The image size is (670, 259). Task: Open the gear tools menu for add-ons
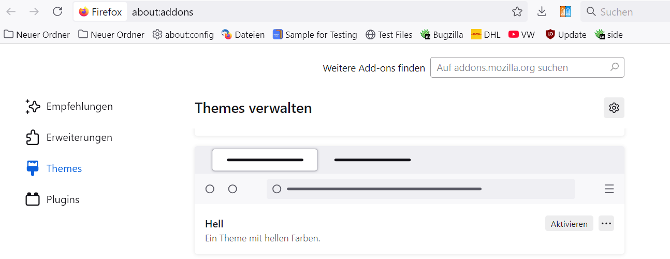[614, 108]
